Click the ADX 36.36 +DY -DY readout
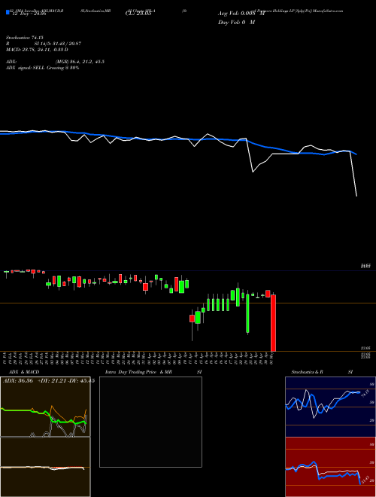Viewport: 376px width, 497px height. (x=48, y=381)
